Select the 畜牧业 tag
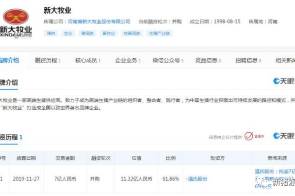This screenshot has width=295, height=196. pyautogui.click(x=109, y=33)
